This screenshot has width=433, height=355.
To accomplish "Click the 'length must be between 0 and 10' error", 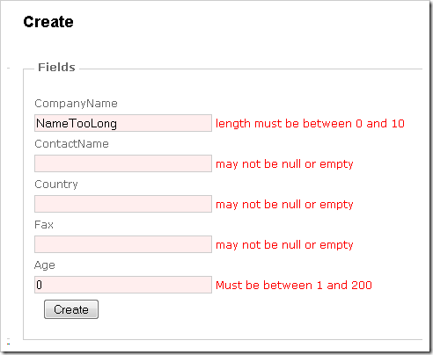I will pos(310,124).
